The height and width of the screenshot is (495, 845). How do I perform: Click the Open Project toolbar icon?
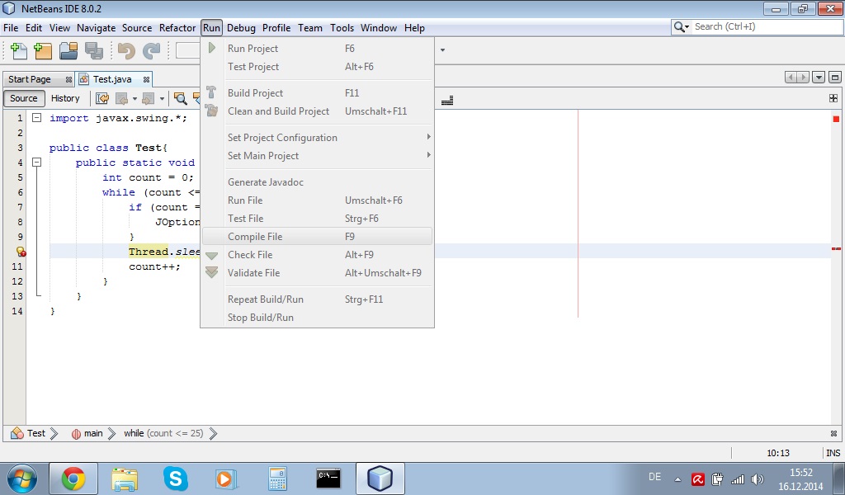tap(68, 50)
